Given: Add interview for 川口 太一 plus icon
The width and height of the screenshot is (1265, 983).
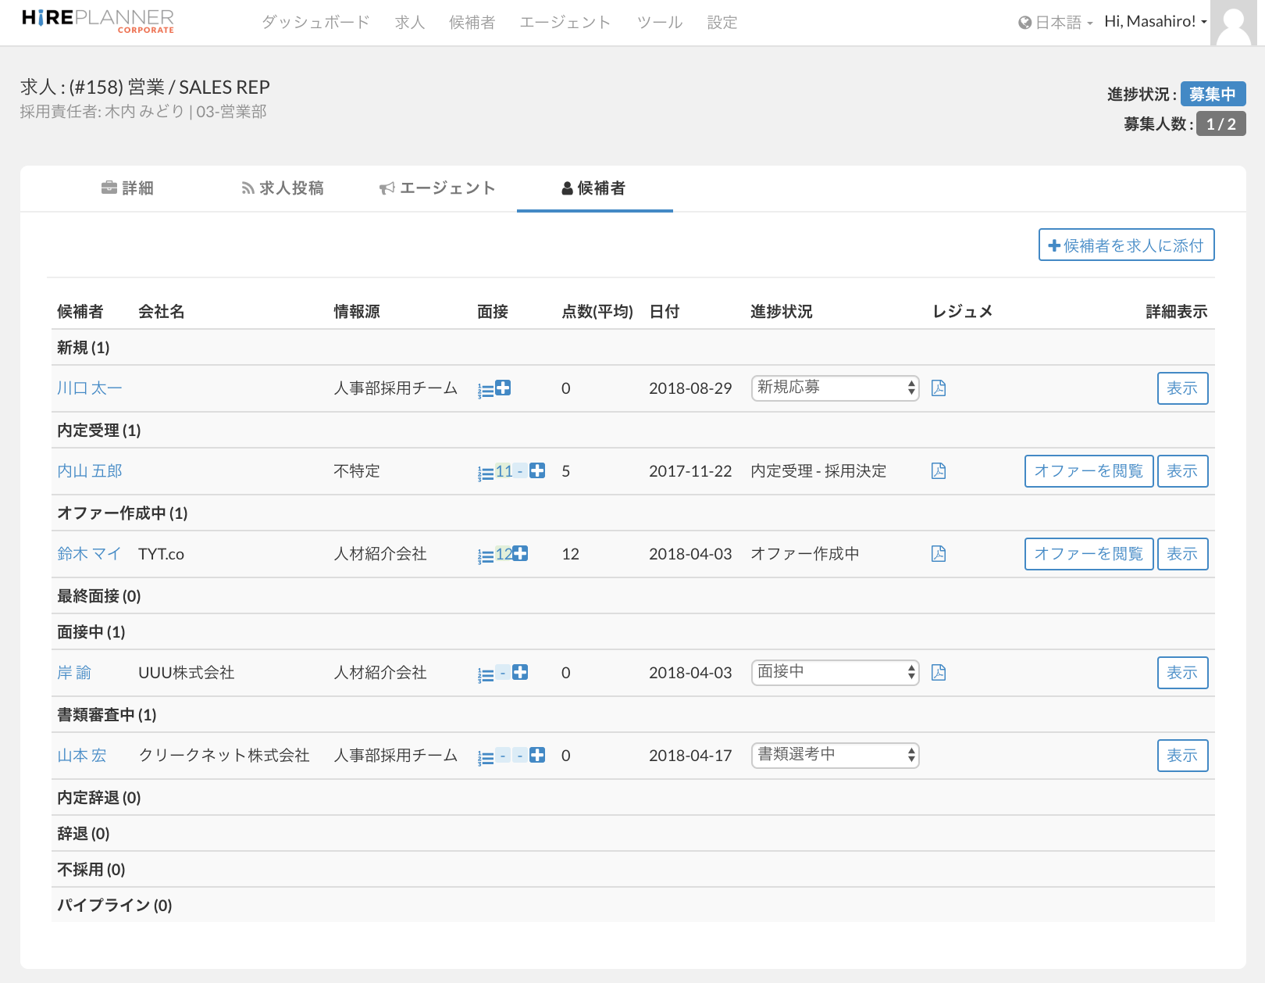Looking at the screenshot, I should tap(504, 388).
